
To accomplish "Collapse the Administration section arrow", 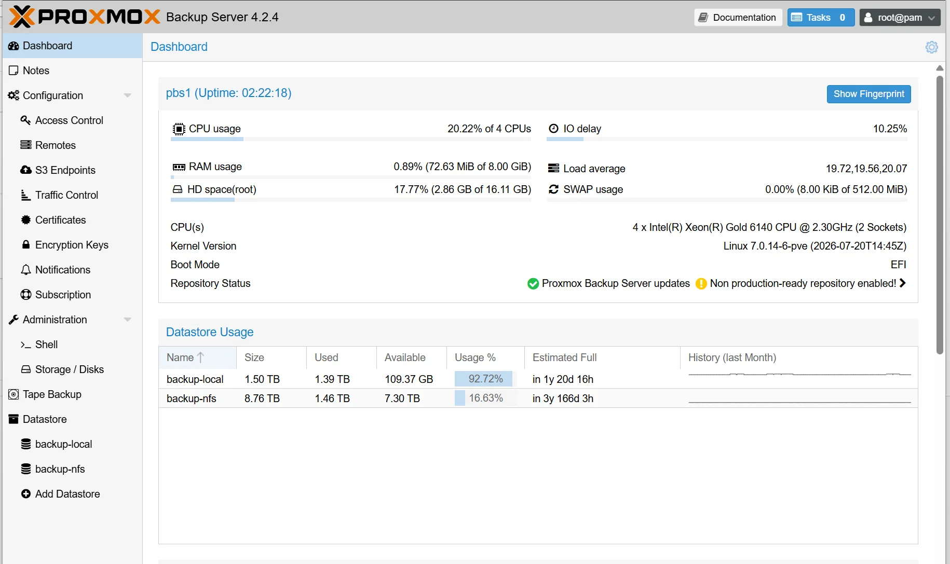I will pyautogui.click(x=127, y=320).
